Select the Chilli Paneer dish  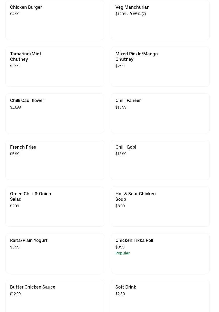[x=160, y=113]
